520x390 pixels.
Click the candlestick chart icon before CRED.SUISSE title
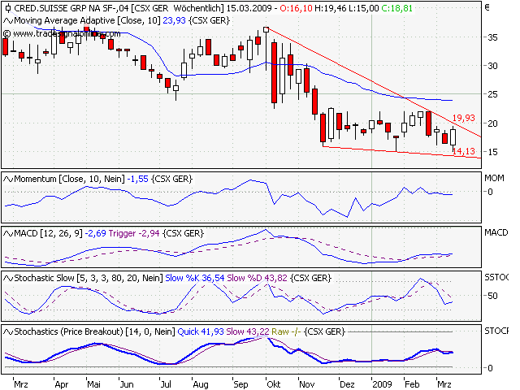click(x=7, y=6)
